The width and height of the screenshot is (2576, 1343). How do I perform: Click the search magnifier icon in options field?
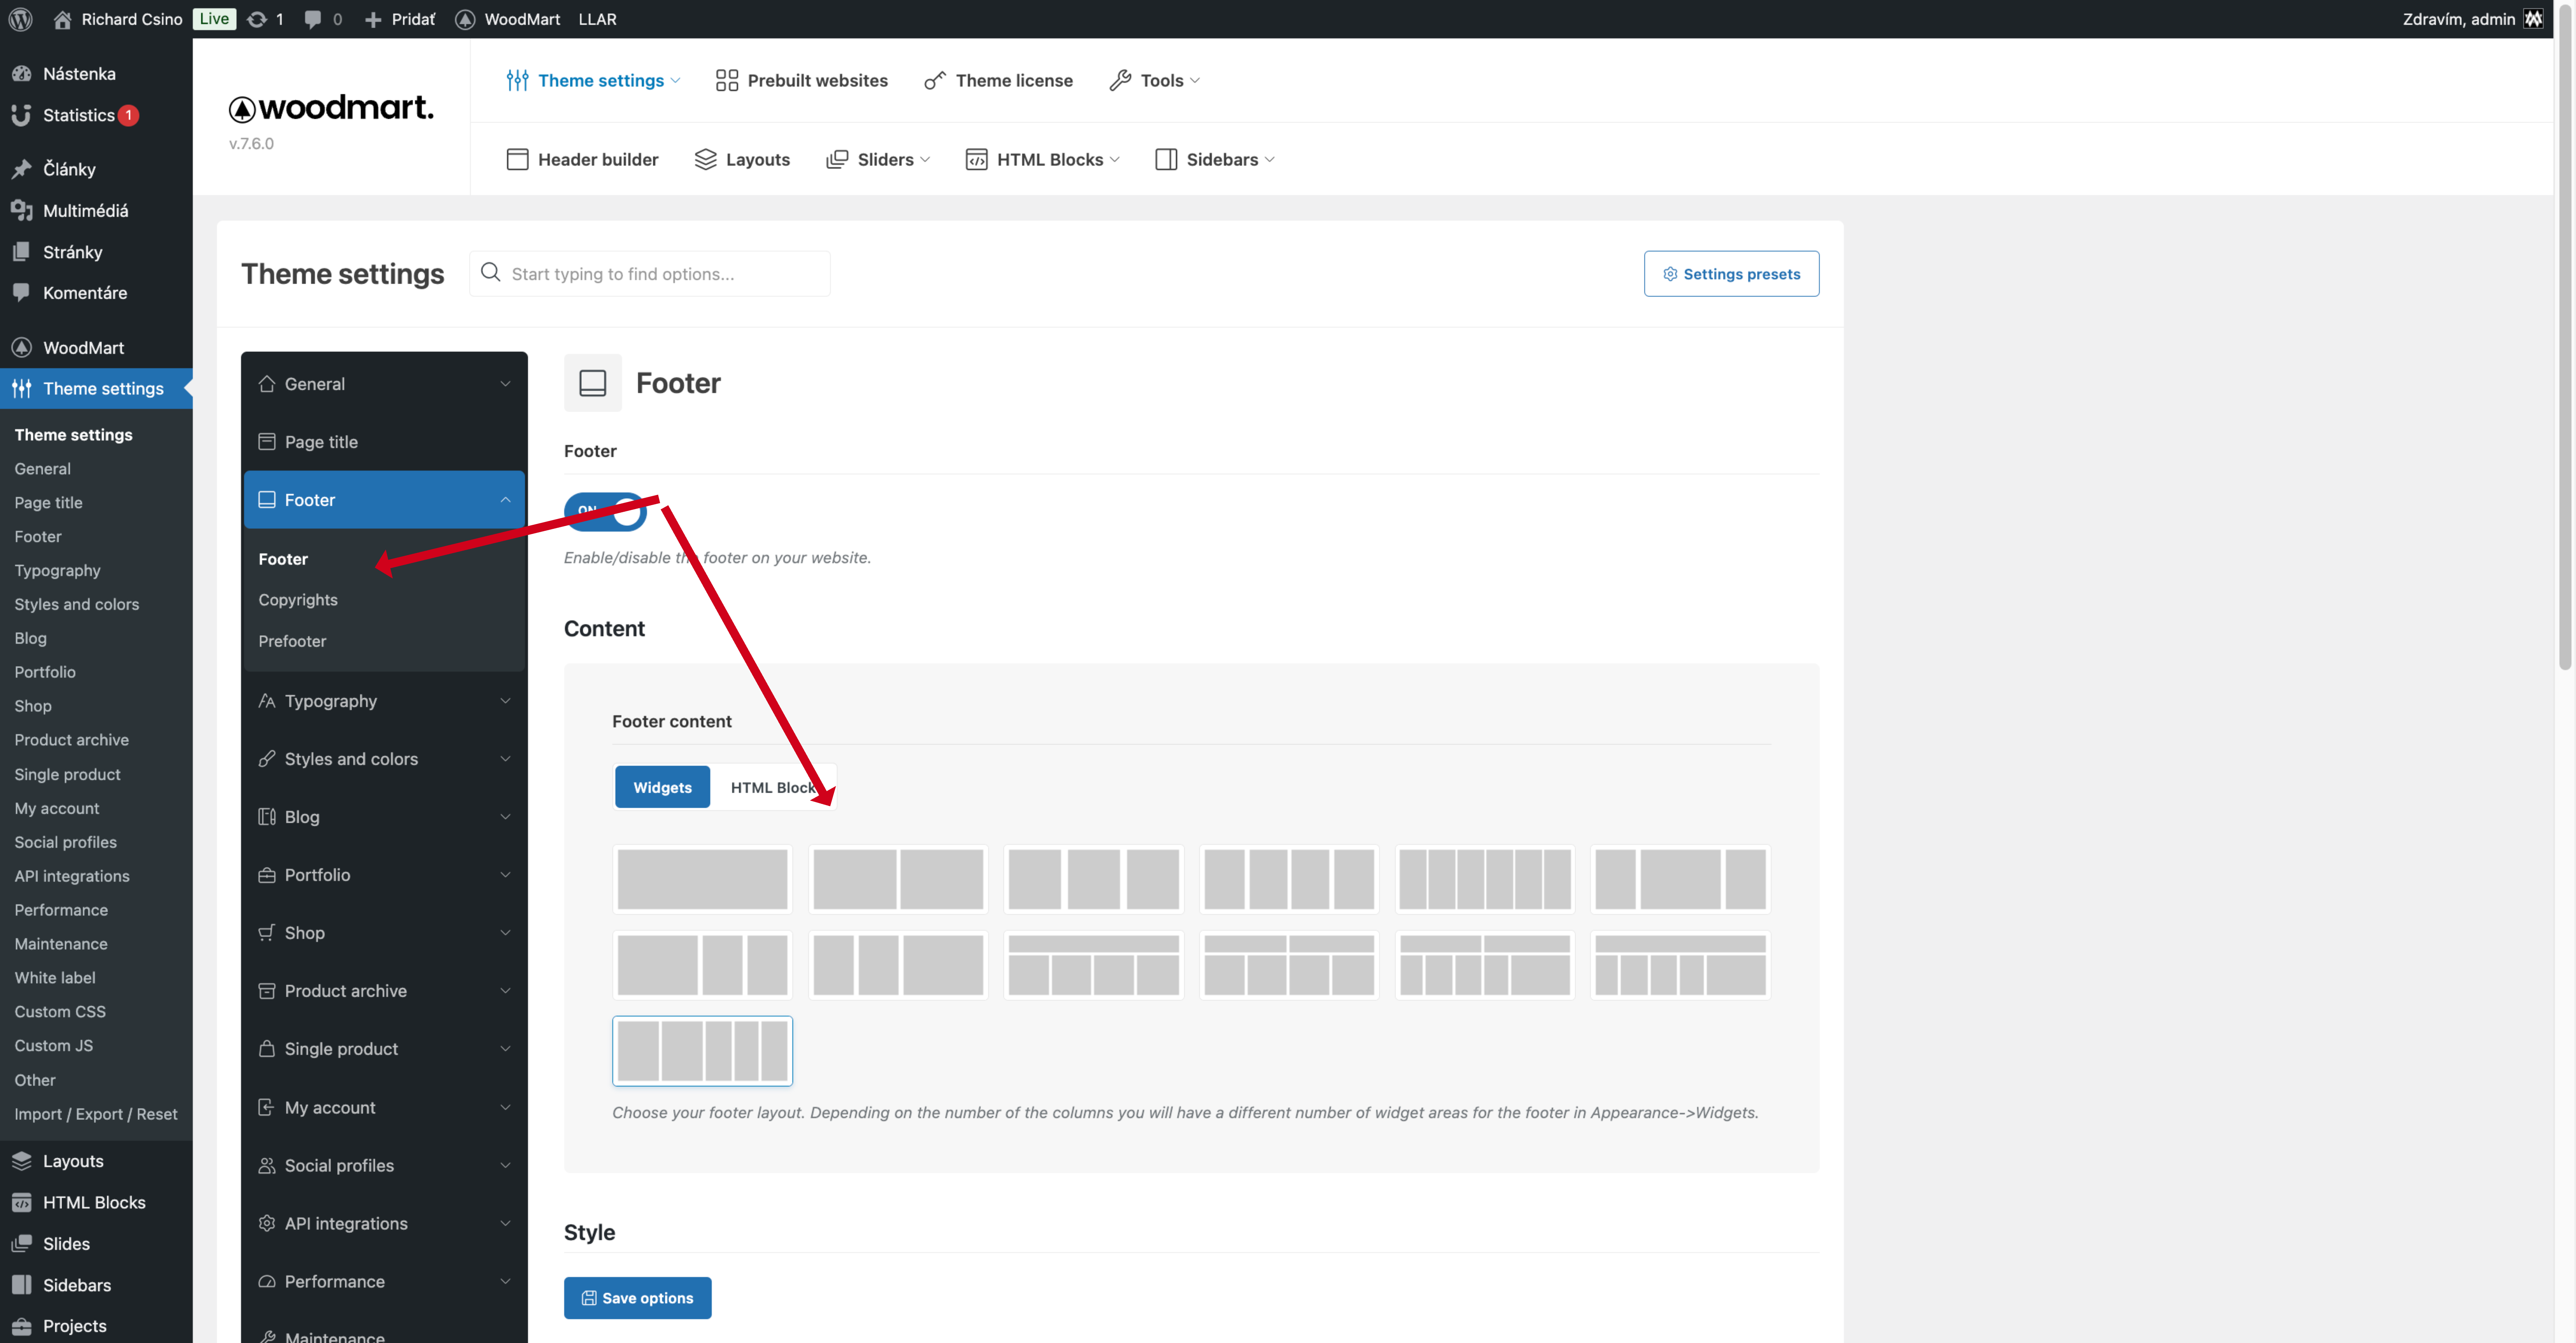click(x=490, y=272)
